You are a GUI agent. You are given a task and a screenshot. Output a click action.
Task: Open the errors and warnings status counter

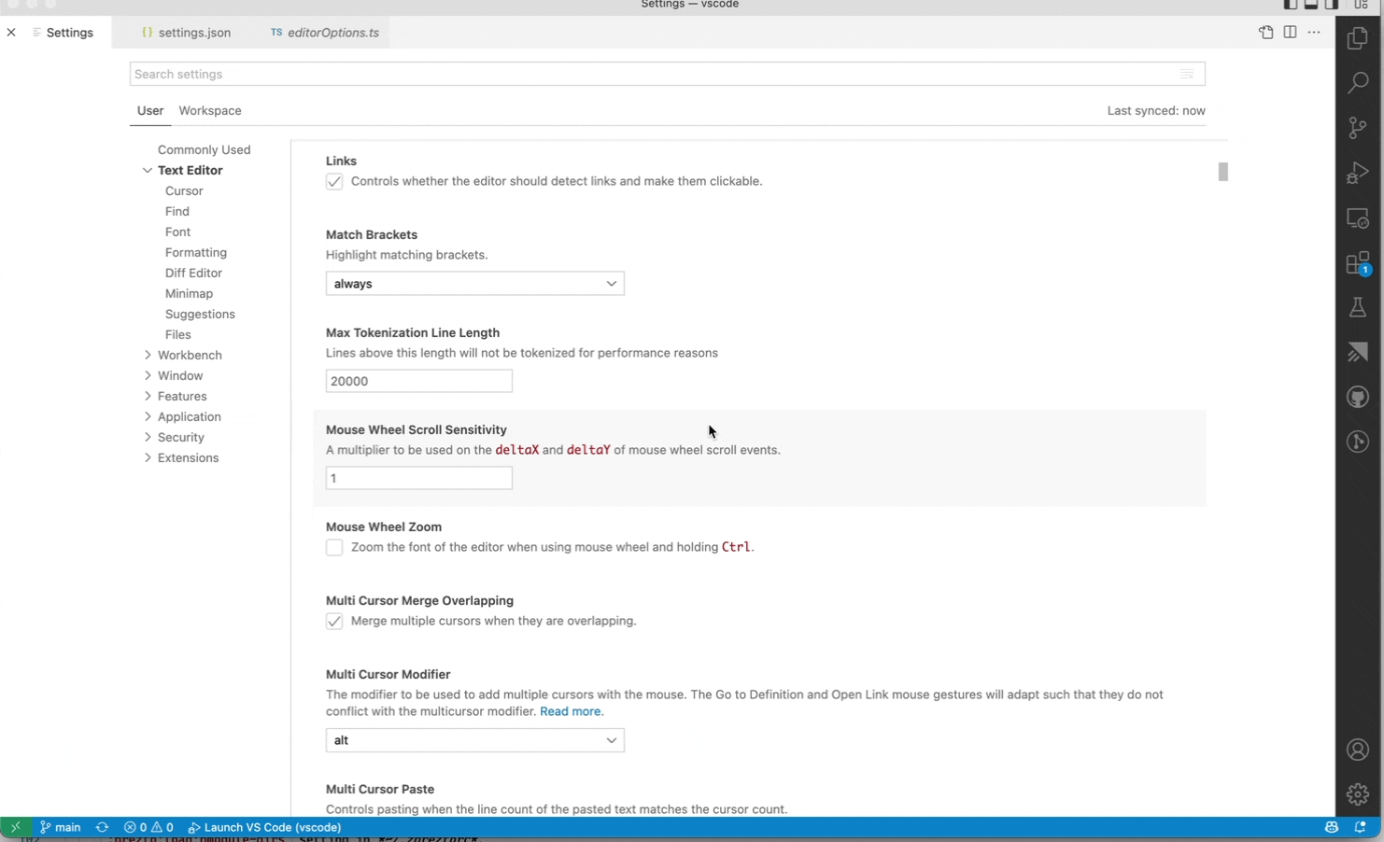(148, 827)
